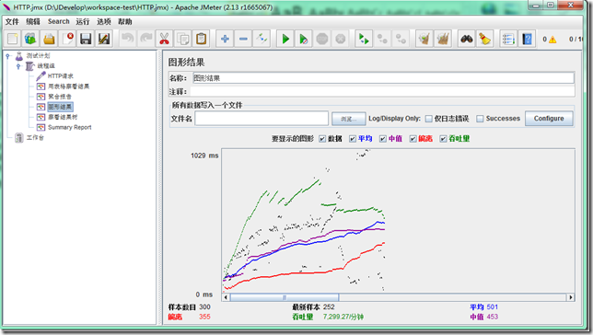Select the HTTP请求 sampler node

[x=61, y=76]
